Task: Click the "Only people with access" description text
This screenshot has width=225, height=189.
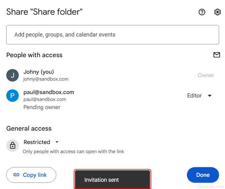Action: [x=73, y=152]
